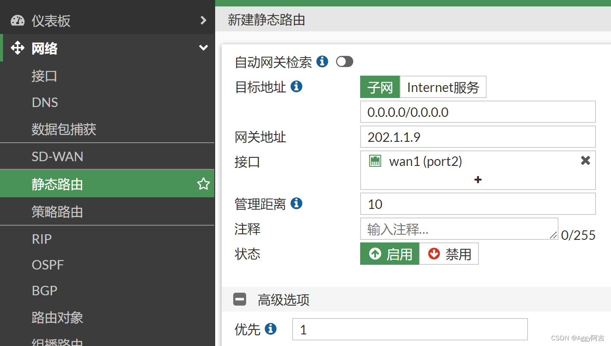Click the 0/255 character counter

(x=578, y=235)
